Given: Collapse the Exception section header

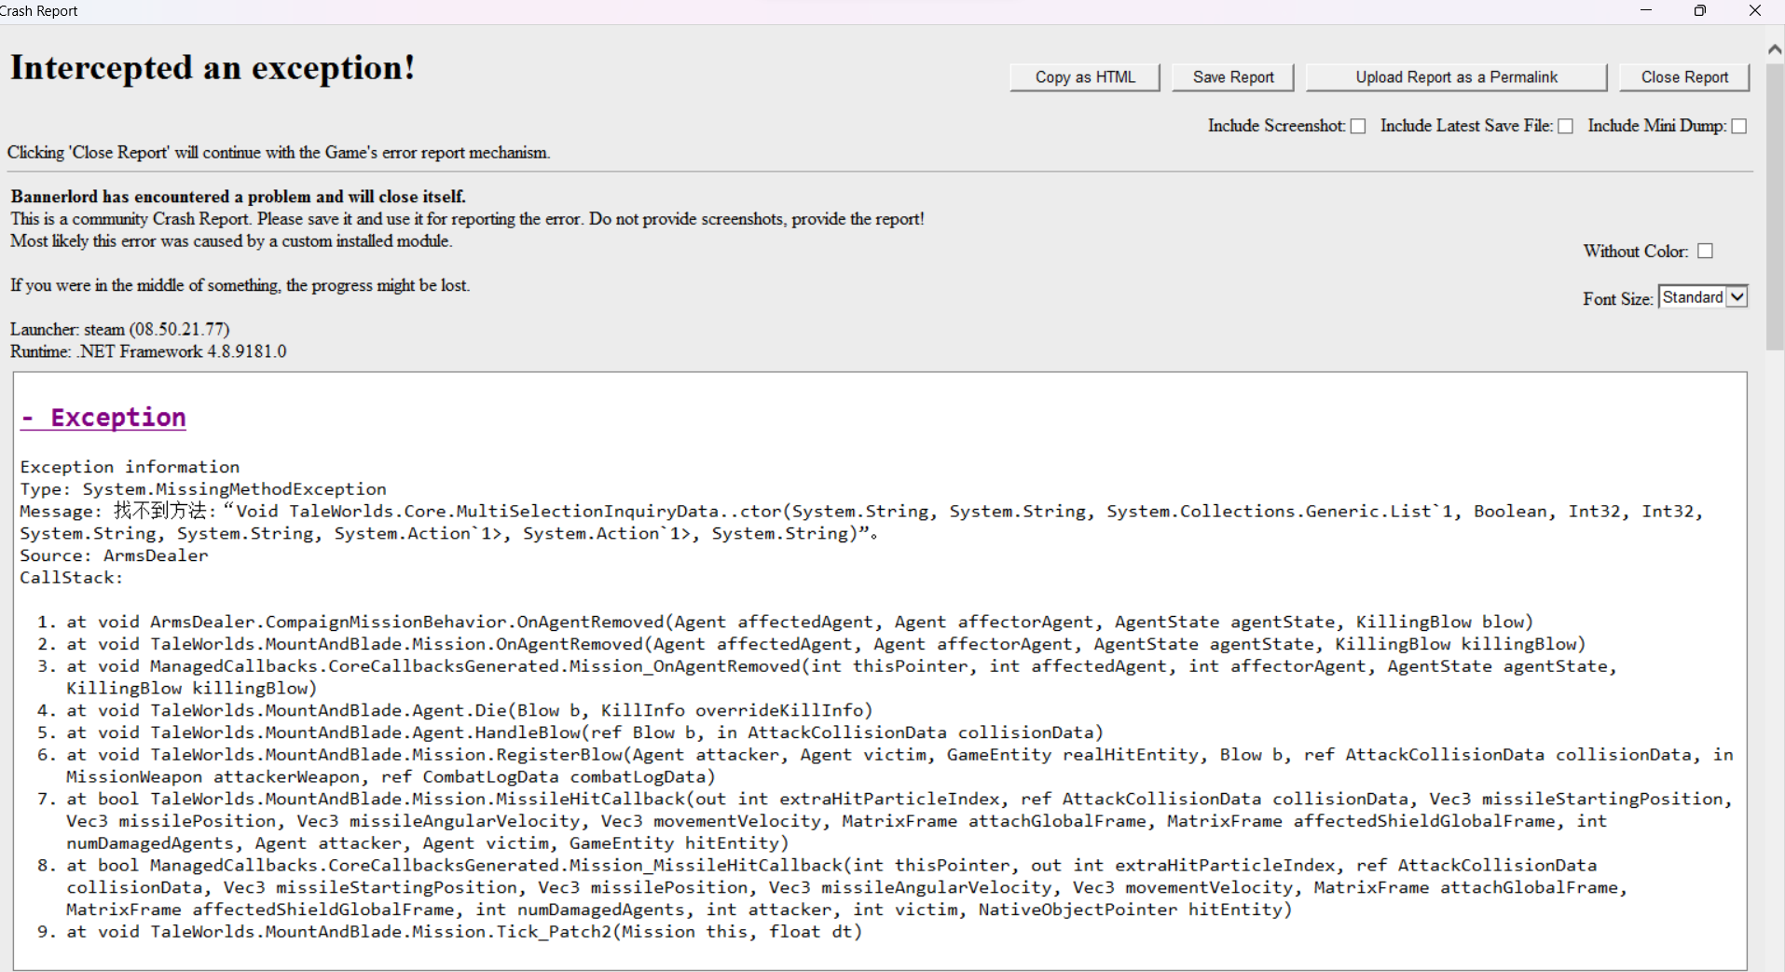Looking at the screenshot, I should coord(103,418).
